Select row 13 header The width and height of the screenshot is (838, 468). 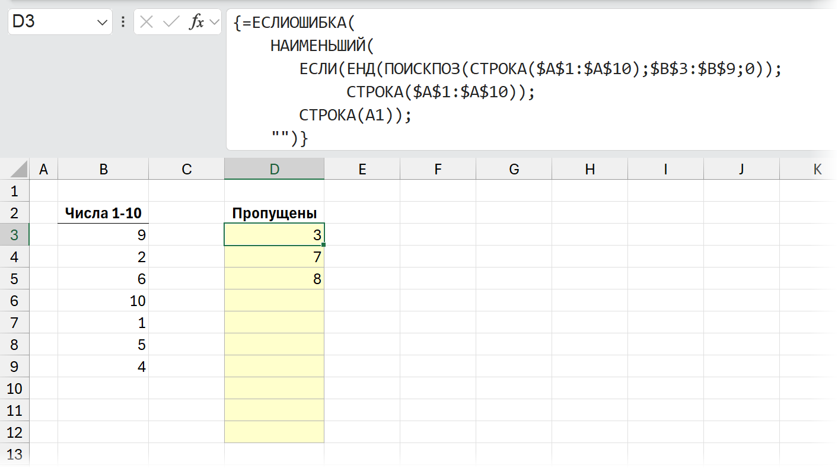tap(14, 454)
